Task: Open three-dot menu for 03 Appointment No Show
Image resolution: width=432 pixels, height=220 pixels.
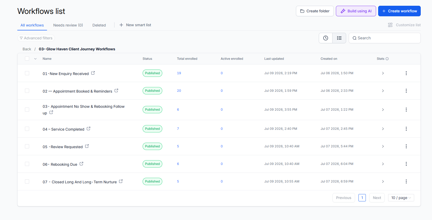Action: (406, 110)
